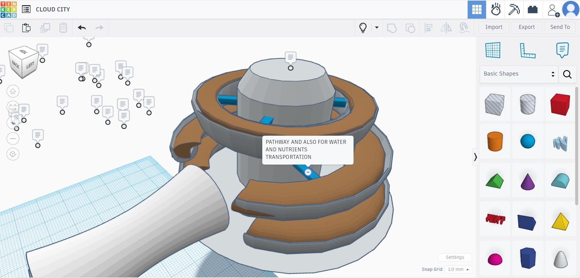580x278 pixels.
Task: Click the Group shapes icon
Action: tap(392, 28)
